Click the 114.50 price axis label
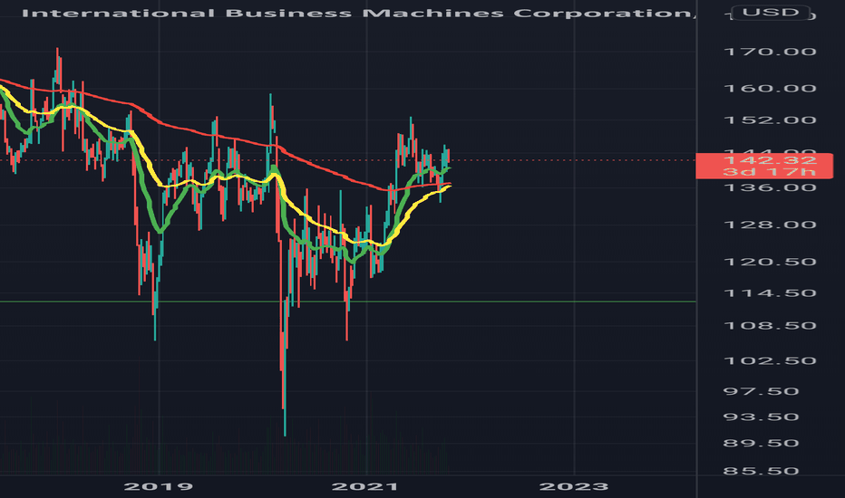Viewport: 845px width, 498px height. pos(770,293)
